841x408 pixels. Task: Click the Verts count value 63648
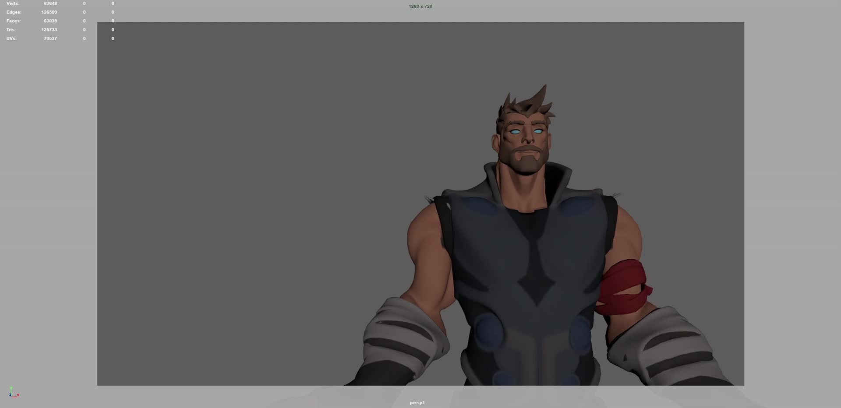(50, 3)
